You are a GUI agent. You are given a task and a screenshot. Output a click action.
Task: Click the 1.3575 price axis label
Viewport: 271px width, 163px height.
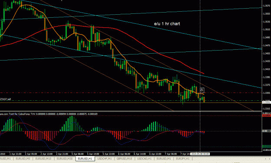coord(267,6)
